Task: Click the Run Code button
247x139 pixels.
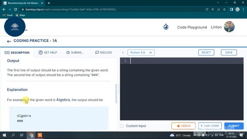Action: coord(210,126)
